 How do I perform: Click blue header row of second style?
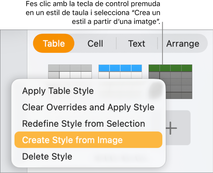coord(120,68)
